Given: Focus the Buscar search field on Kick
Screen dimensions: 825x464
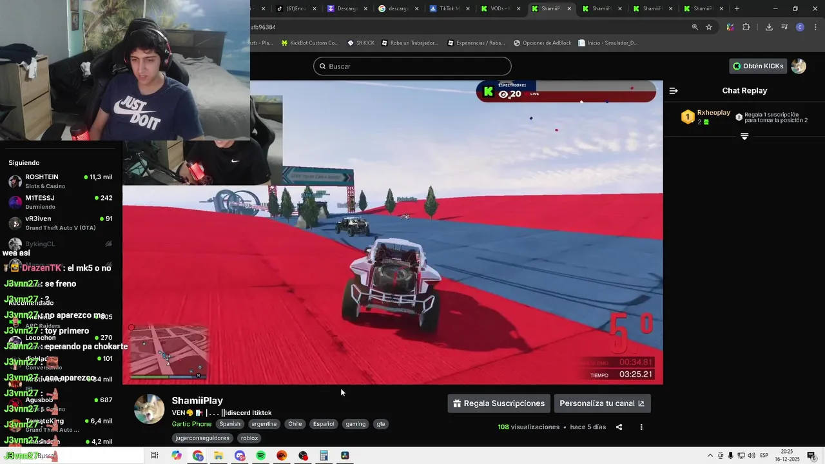Looking at the screenshot, I should click(412, 66).
